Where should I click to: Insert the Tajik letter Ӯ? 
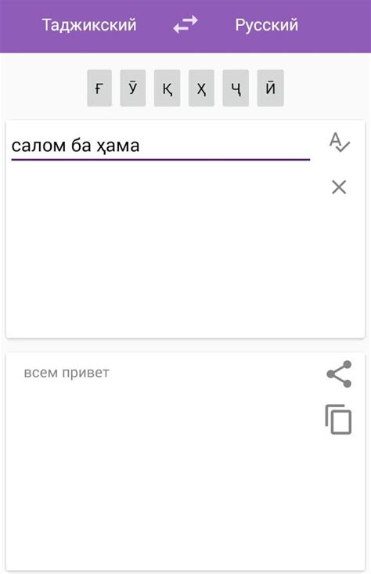coord(133,88)
